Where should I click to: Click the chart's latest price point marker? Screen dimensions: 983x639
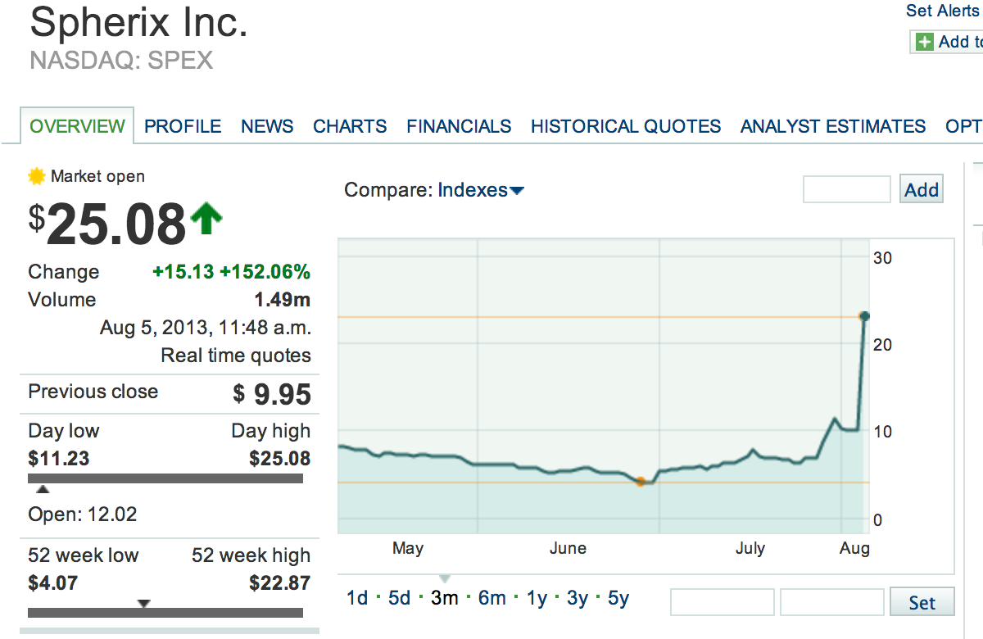click(863, 316)
